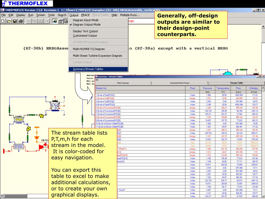Select the colored shapes flowsheet toolbar icon
Screen dimensions: 265x199
[x=55, y=21]
